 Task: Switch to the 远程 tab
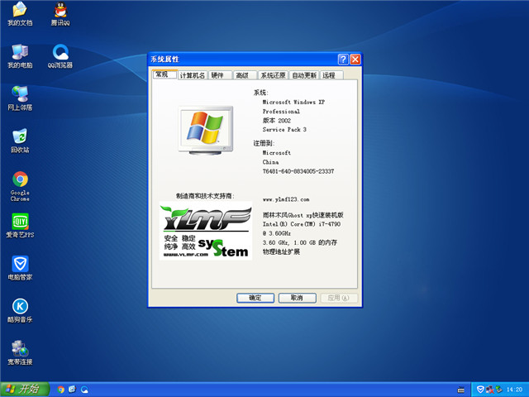click(331, 75)
